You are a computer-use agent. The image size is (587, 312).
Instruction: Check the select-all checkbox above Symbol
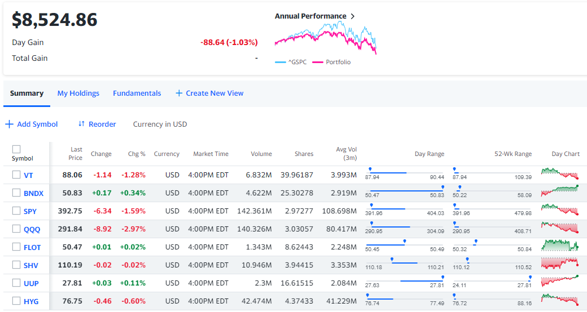(16, 149)
